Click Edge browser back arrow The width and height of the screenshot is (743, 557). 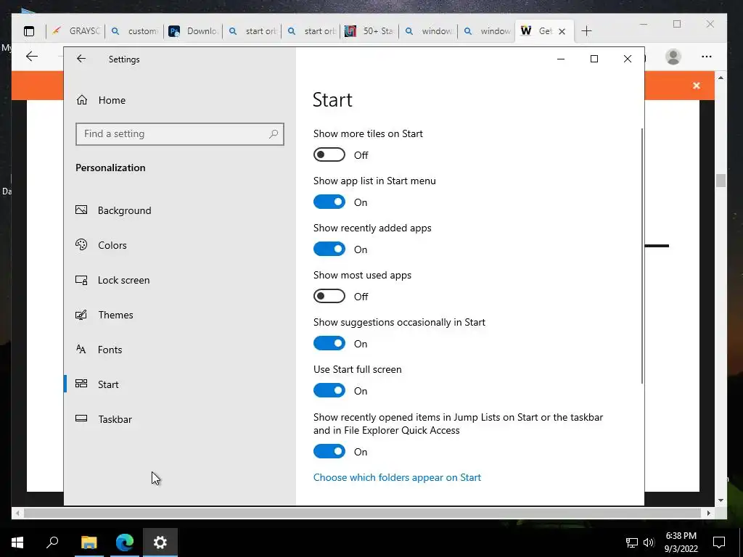click(x=32, y=57)
